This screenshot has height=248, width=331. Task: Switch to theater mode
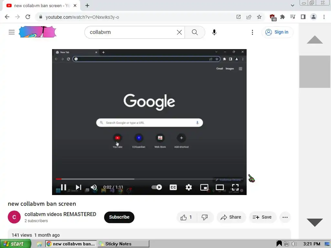[219, 187]
